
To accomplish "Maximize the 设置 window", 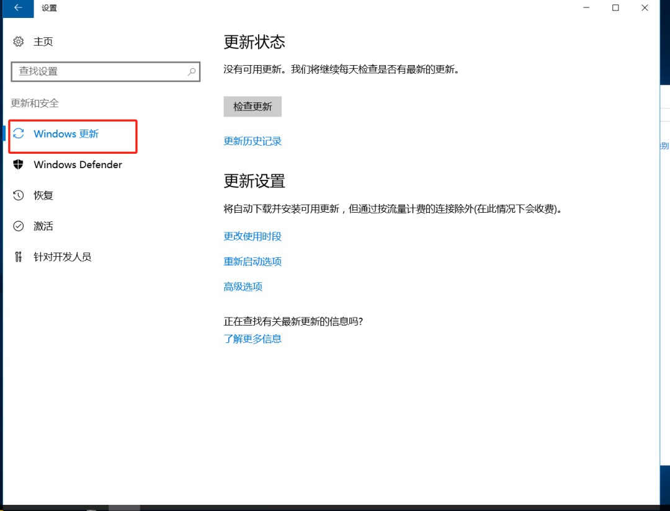I will pos(615,8).
